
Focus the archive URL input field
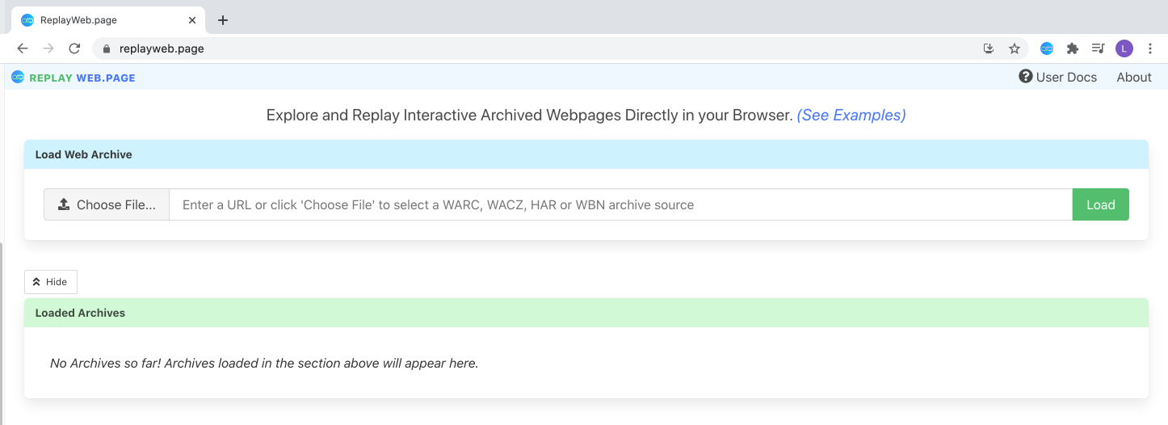(620, 205)
